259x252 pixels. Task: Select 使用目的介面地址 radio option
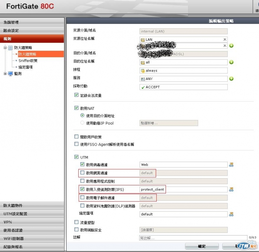(82, 115)
